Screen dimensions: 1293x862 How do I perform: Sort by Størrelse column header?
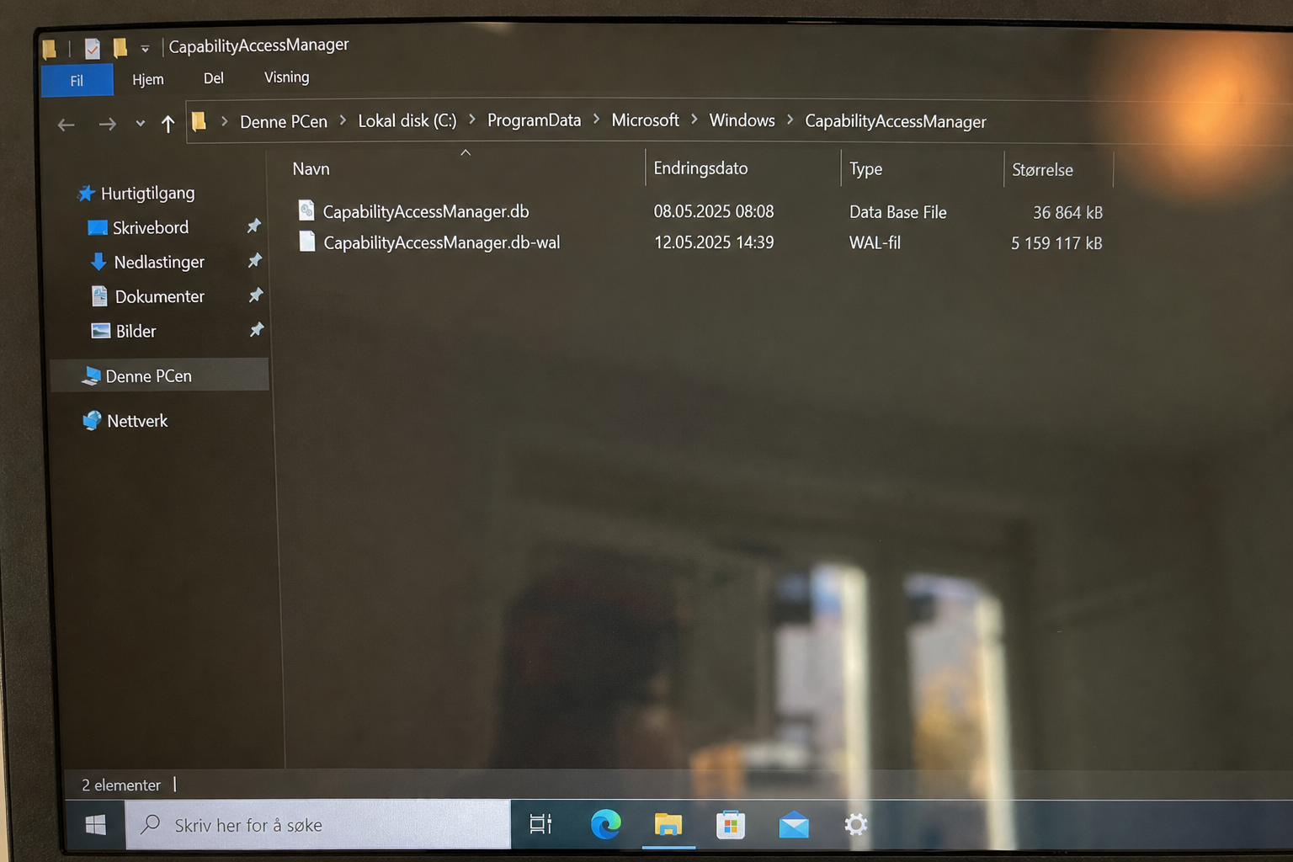[x=1042, y=170]
